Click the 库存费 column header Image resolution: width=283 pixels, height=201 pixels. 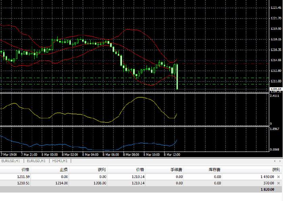tap(215, 170)
